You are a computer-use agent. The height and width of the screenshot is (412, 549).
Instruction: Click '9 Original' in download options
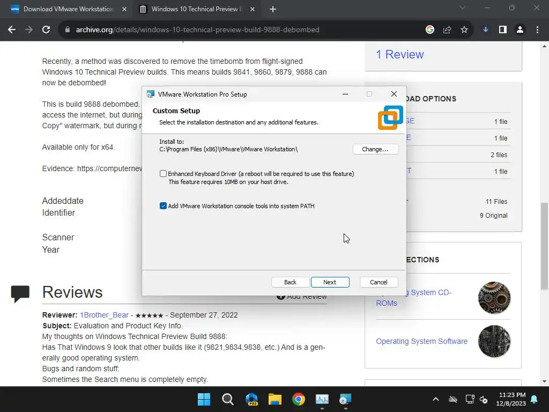tap(493, 216)
